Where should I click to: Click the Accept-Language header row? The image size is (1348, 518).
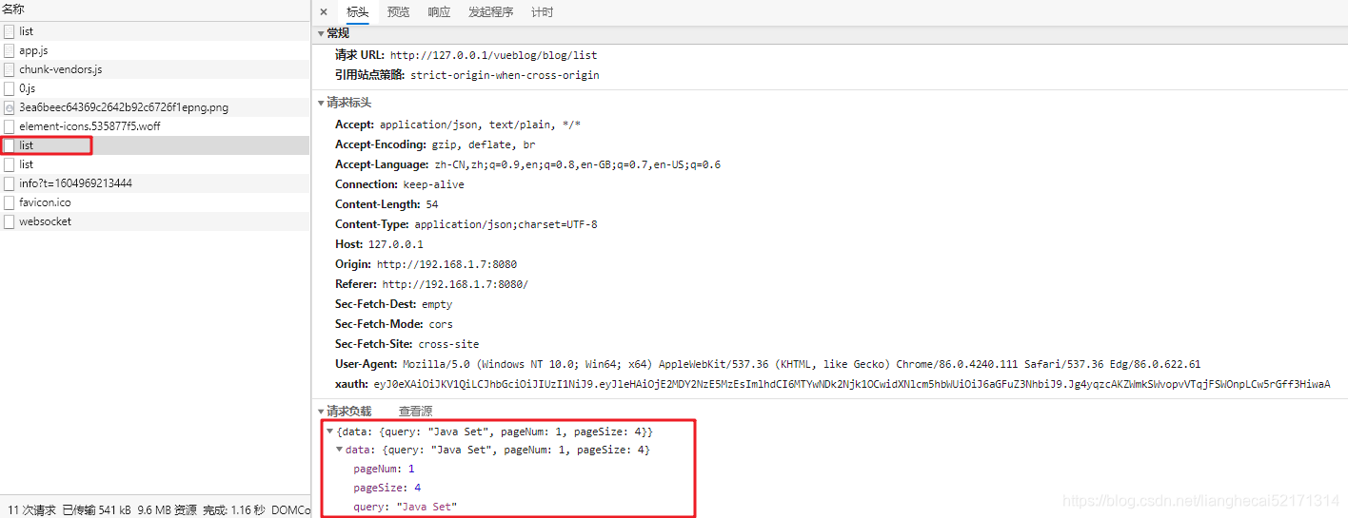click(527, 164)
